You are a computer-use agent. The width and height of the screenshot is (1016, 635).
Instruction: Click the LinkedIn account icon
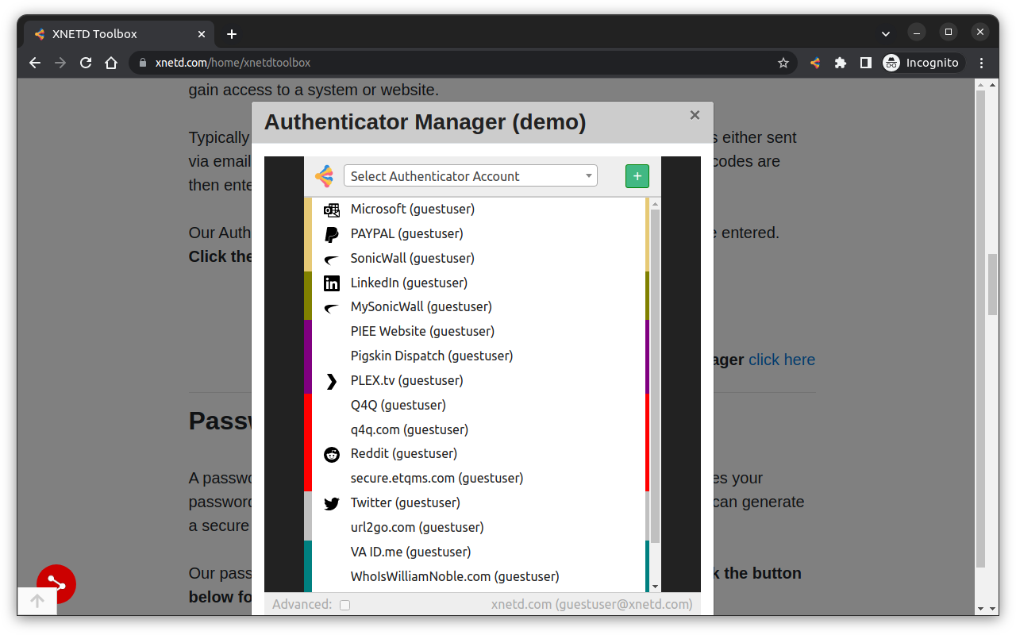(x=331, y=283)
